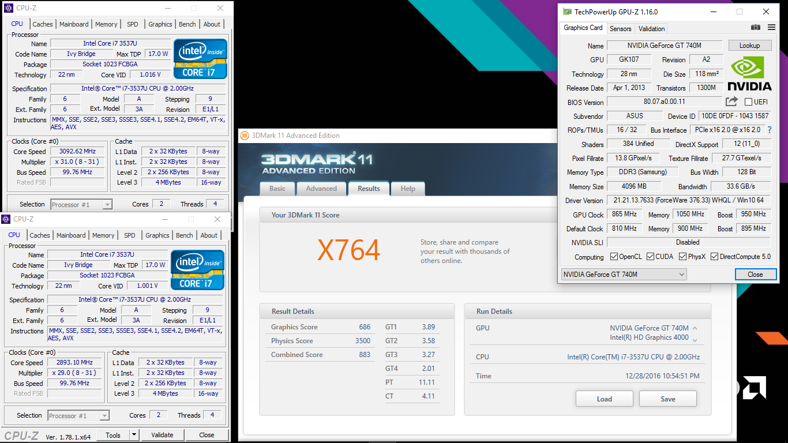Click the Bandwidth value 33.6 GB/s
788x443 pixels.
(741, 186)
